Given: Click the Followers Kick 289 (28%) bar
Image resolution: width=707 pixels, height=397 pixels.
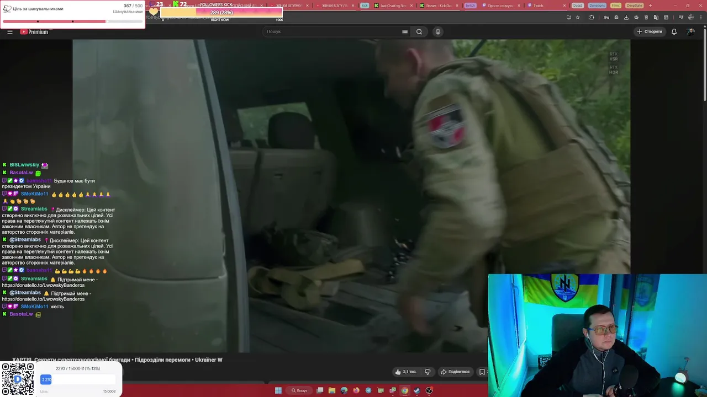Looking at the screenshot, I should tap(221, 13).
